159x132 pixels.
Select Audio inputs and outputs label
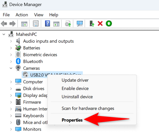click(48, 41)
